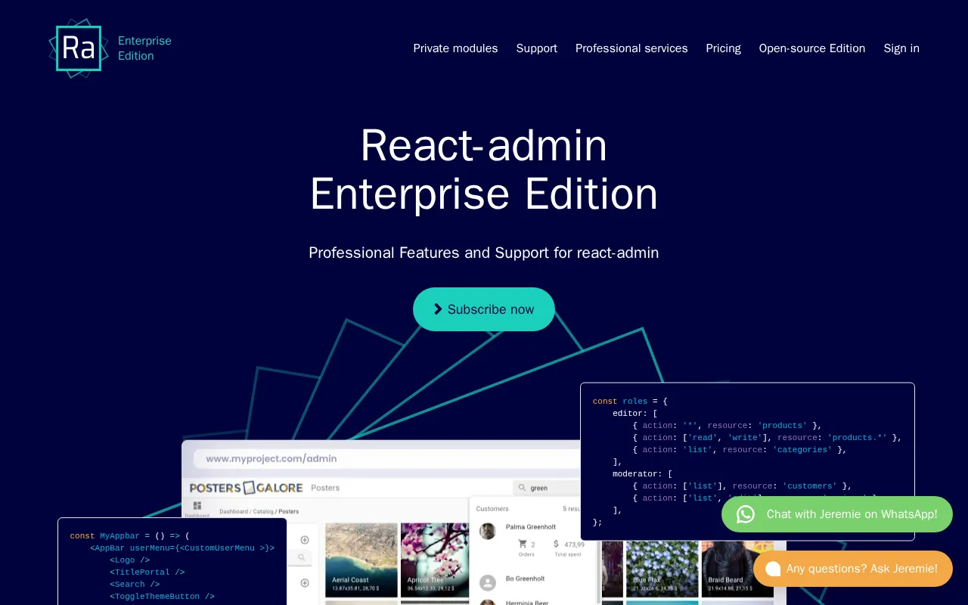
Task: Click "Professional Features and Support for react-admin"
Action: point(484,253)
